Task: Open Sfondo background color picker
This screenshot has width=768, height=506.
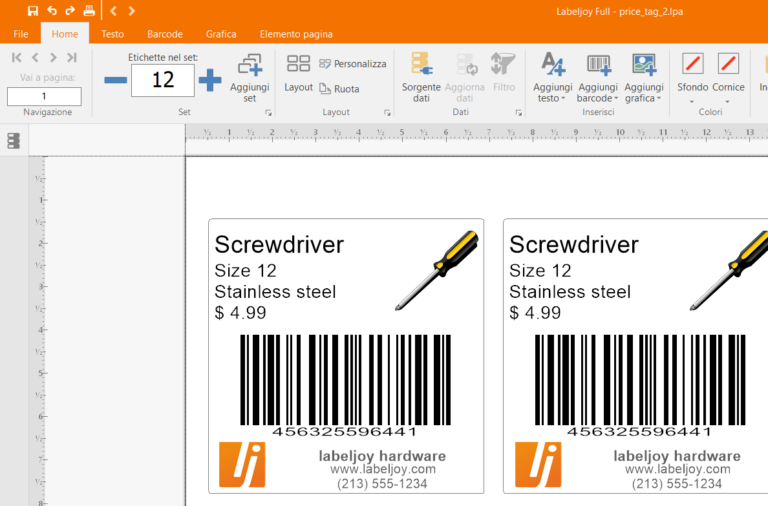Action: (692, 73)
